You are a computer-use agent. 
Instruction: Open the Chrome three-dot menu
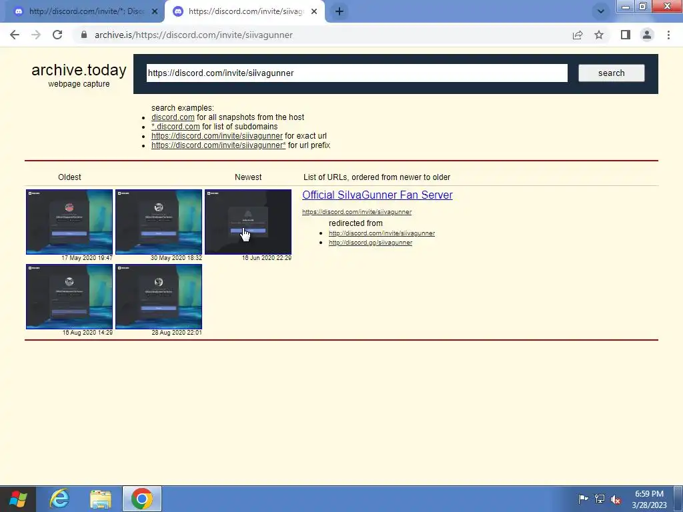click(668, 35)
